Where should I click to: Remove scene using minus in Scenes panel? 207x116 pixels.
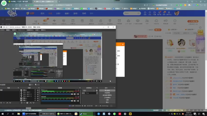click(x=4, y=103)
